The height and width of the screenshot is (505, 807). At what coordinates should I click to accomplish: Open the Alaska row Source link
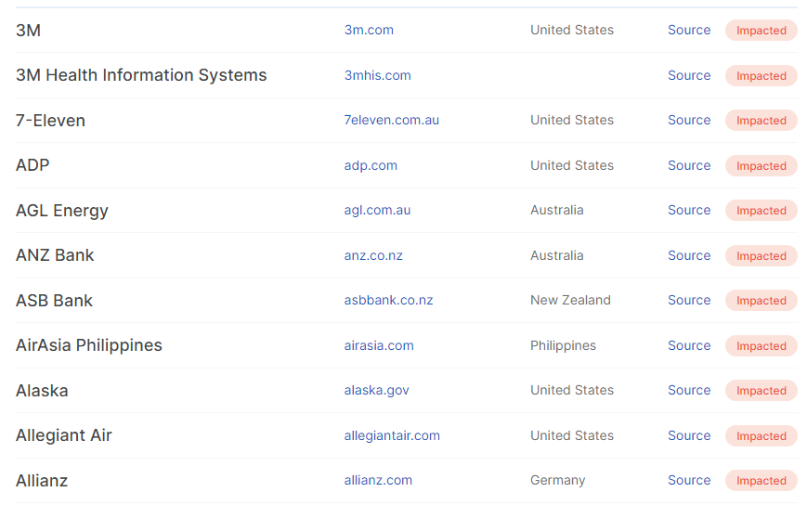689,390
